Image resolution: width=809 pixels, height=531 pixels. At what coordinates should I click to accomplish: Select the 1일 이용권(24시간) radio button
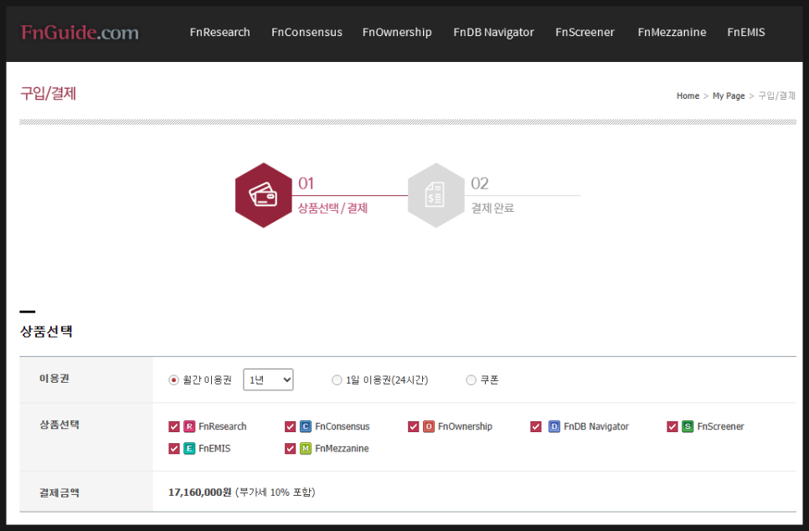337,380
